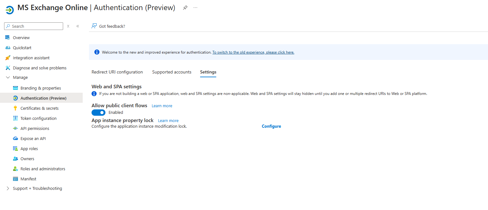Screen dimensions: 488x210
Task: Click the magnifier icon in Search box
Action: 9,26
